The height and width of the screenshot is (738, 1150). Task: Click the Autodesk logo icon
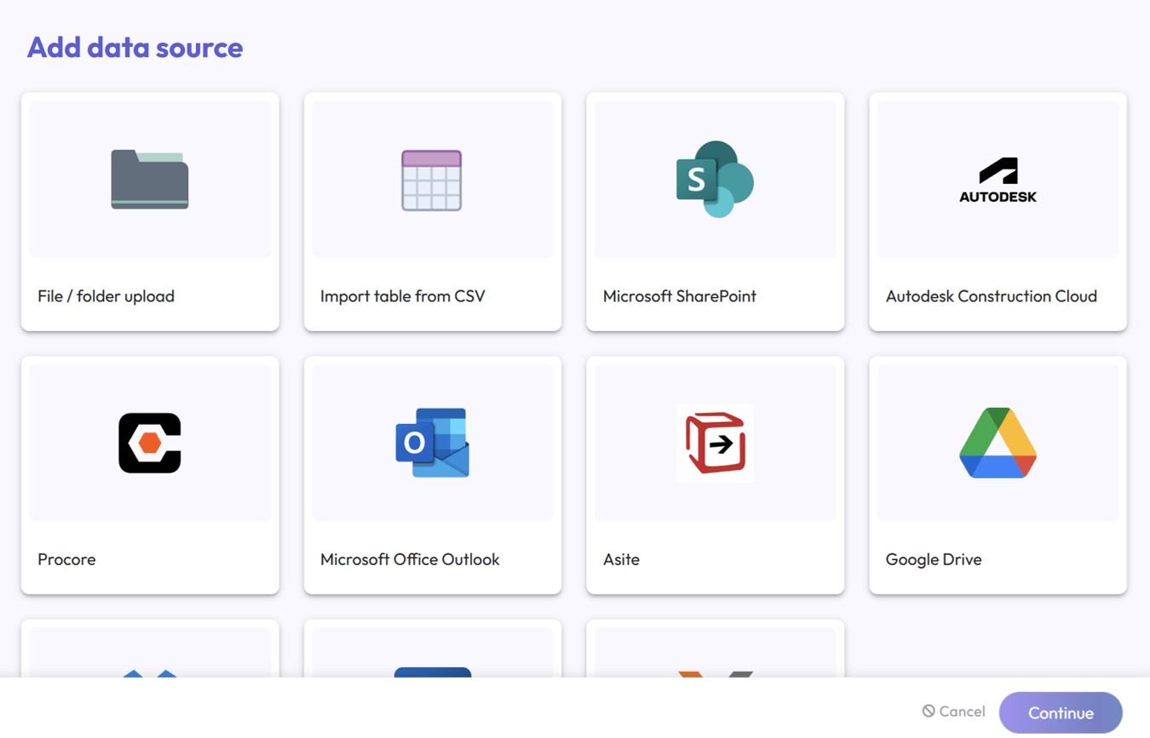(997, 178)
